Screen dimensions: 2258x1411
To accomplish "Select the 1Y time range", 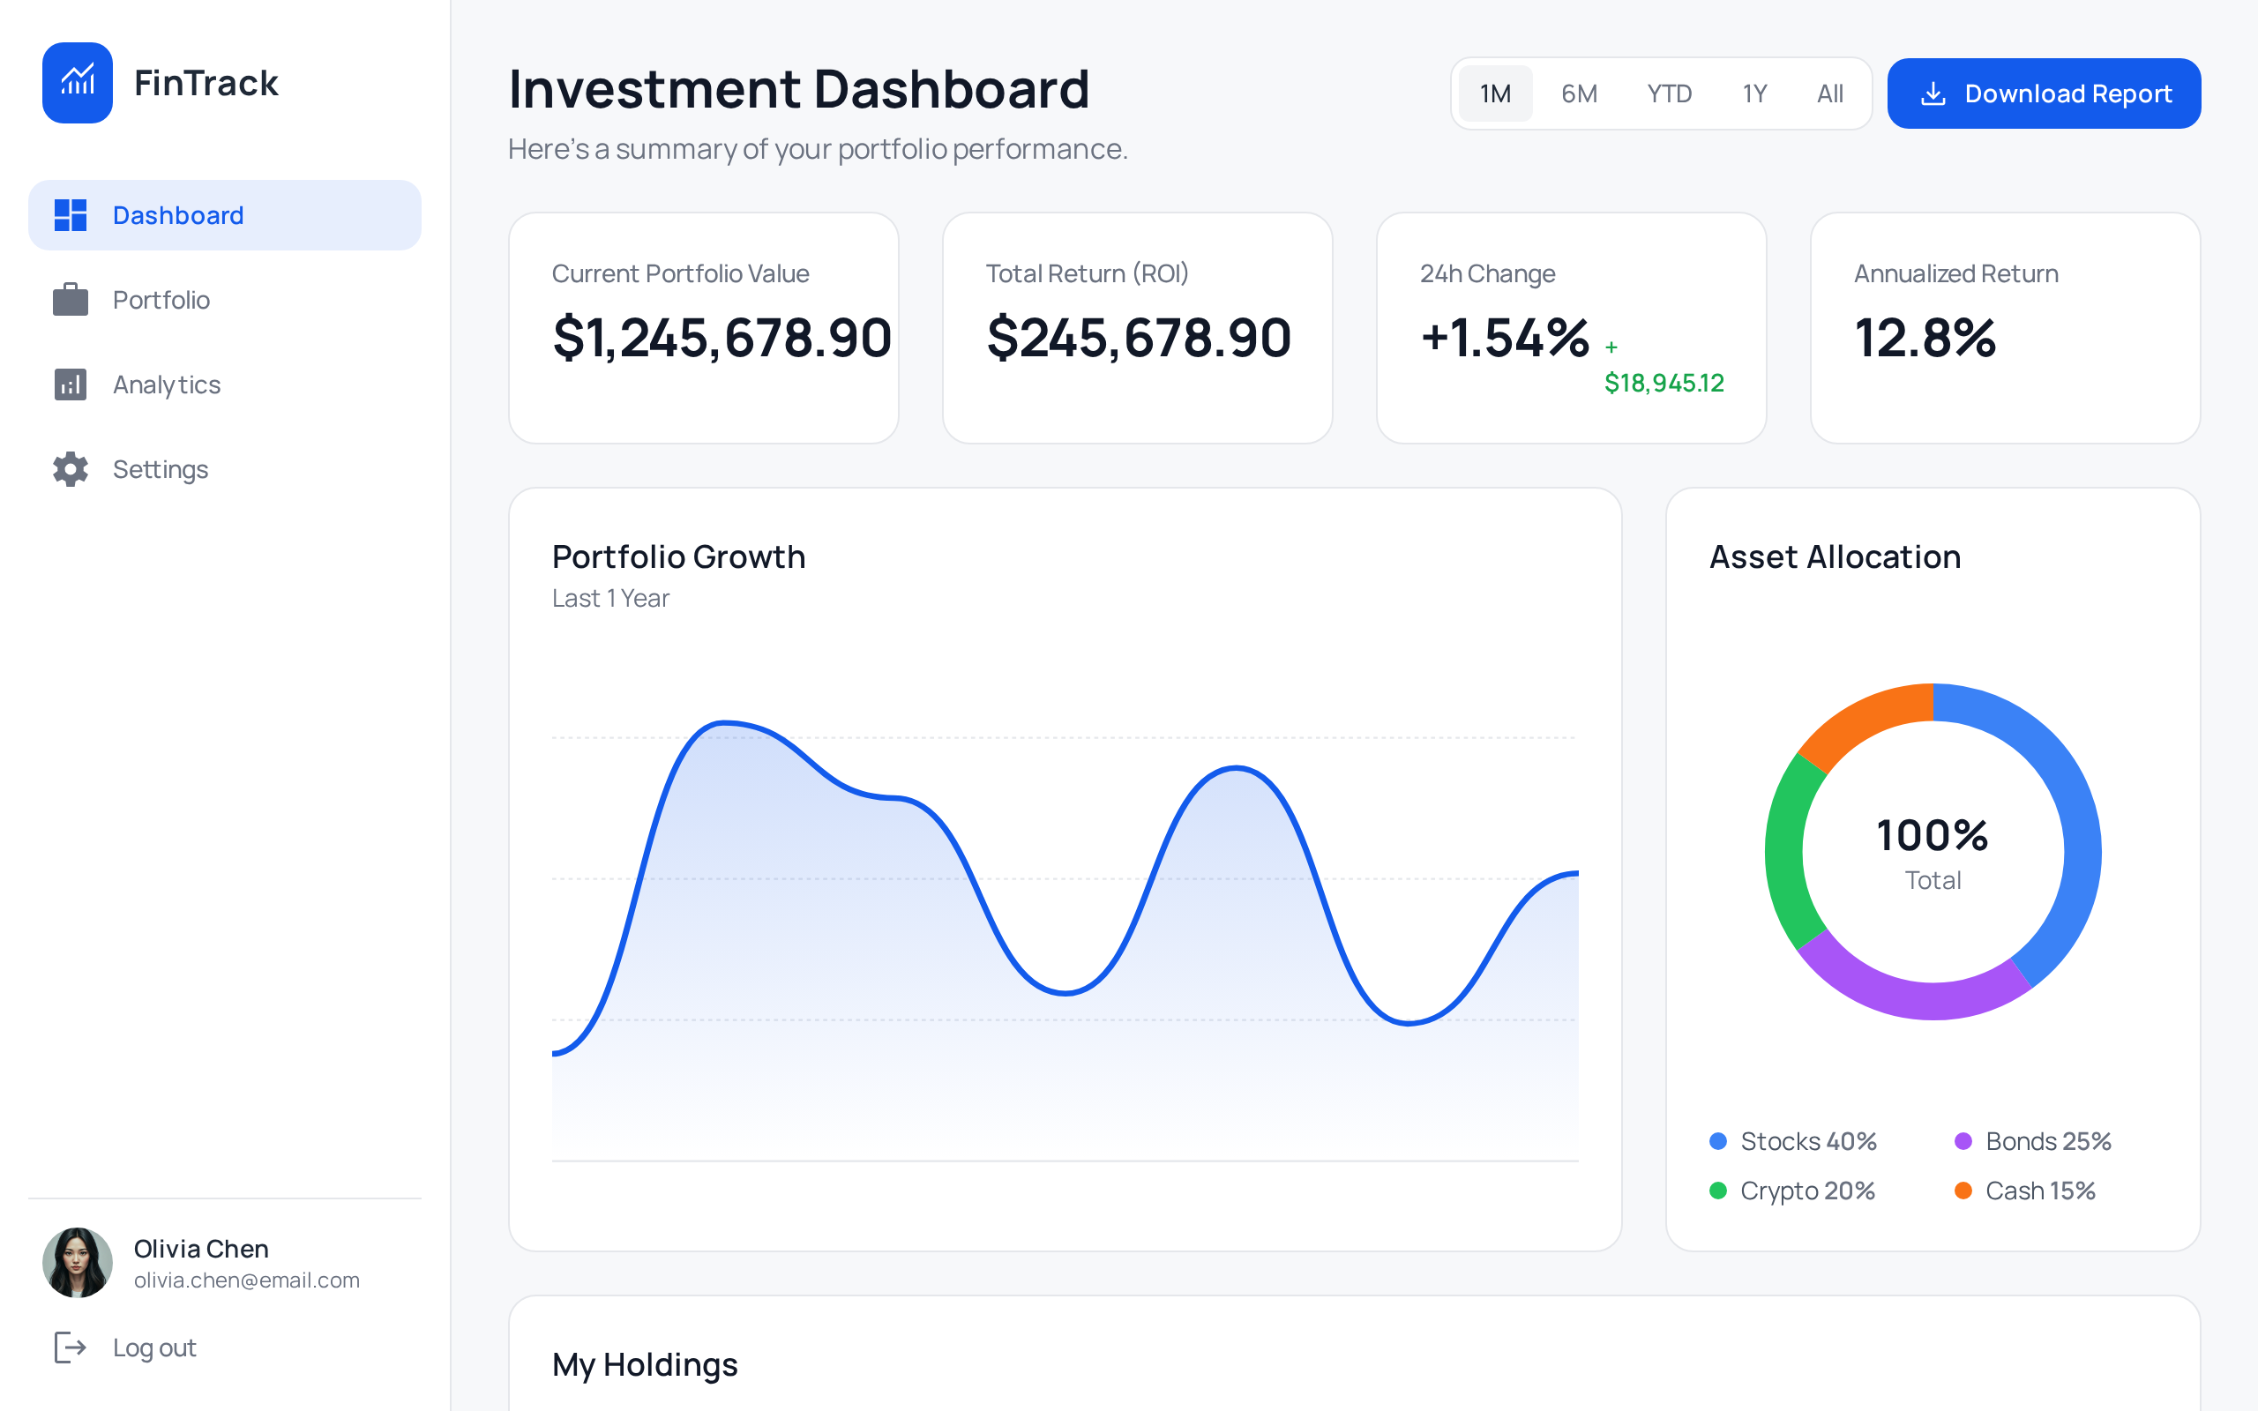I will [1754, 94].
